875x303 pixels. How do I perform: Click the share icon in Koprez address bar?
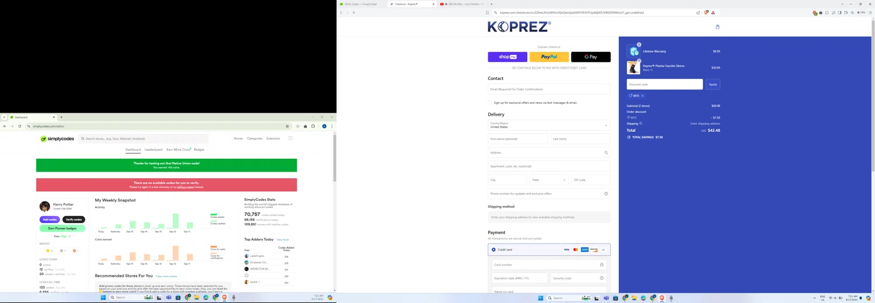pos(698,12)
